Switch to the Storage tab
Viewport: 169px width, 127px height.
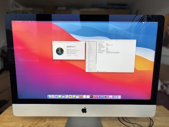[67, 42]
